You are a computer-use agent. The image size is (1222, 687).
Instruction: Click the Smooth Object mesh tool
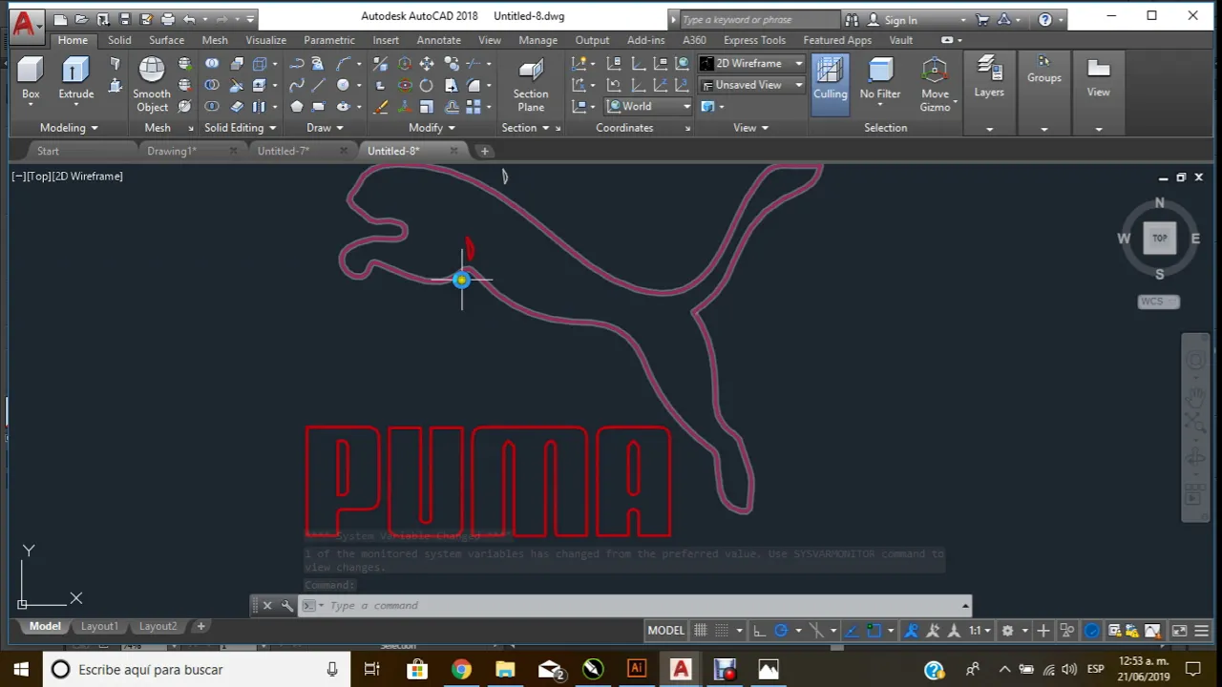(152, 84)
